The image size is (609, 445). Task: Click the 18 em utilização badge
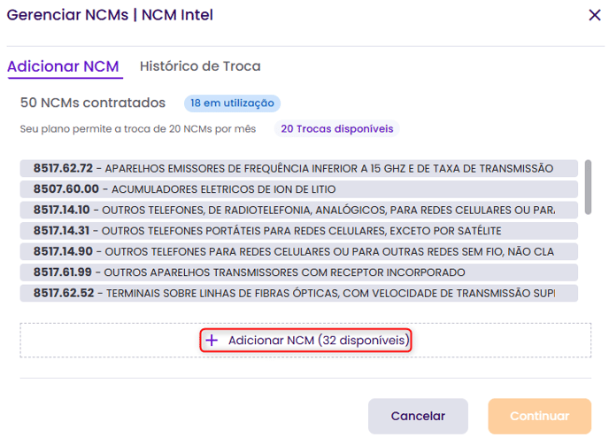tap(232, 104)
